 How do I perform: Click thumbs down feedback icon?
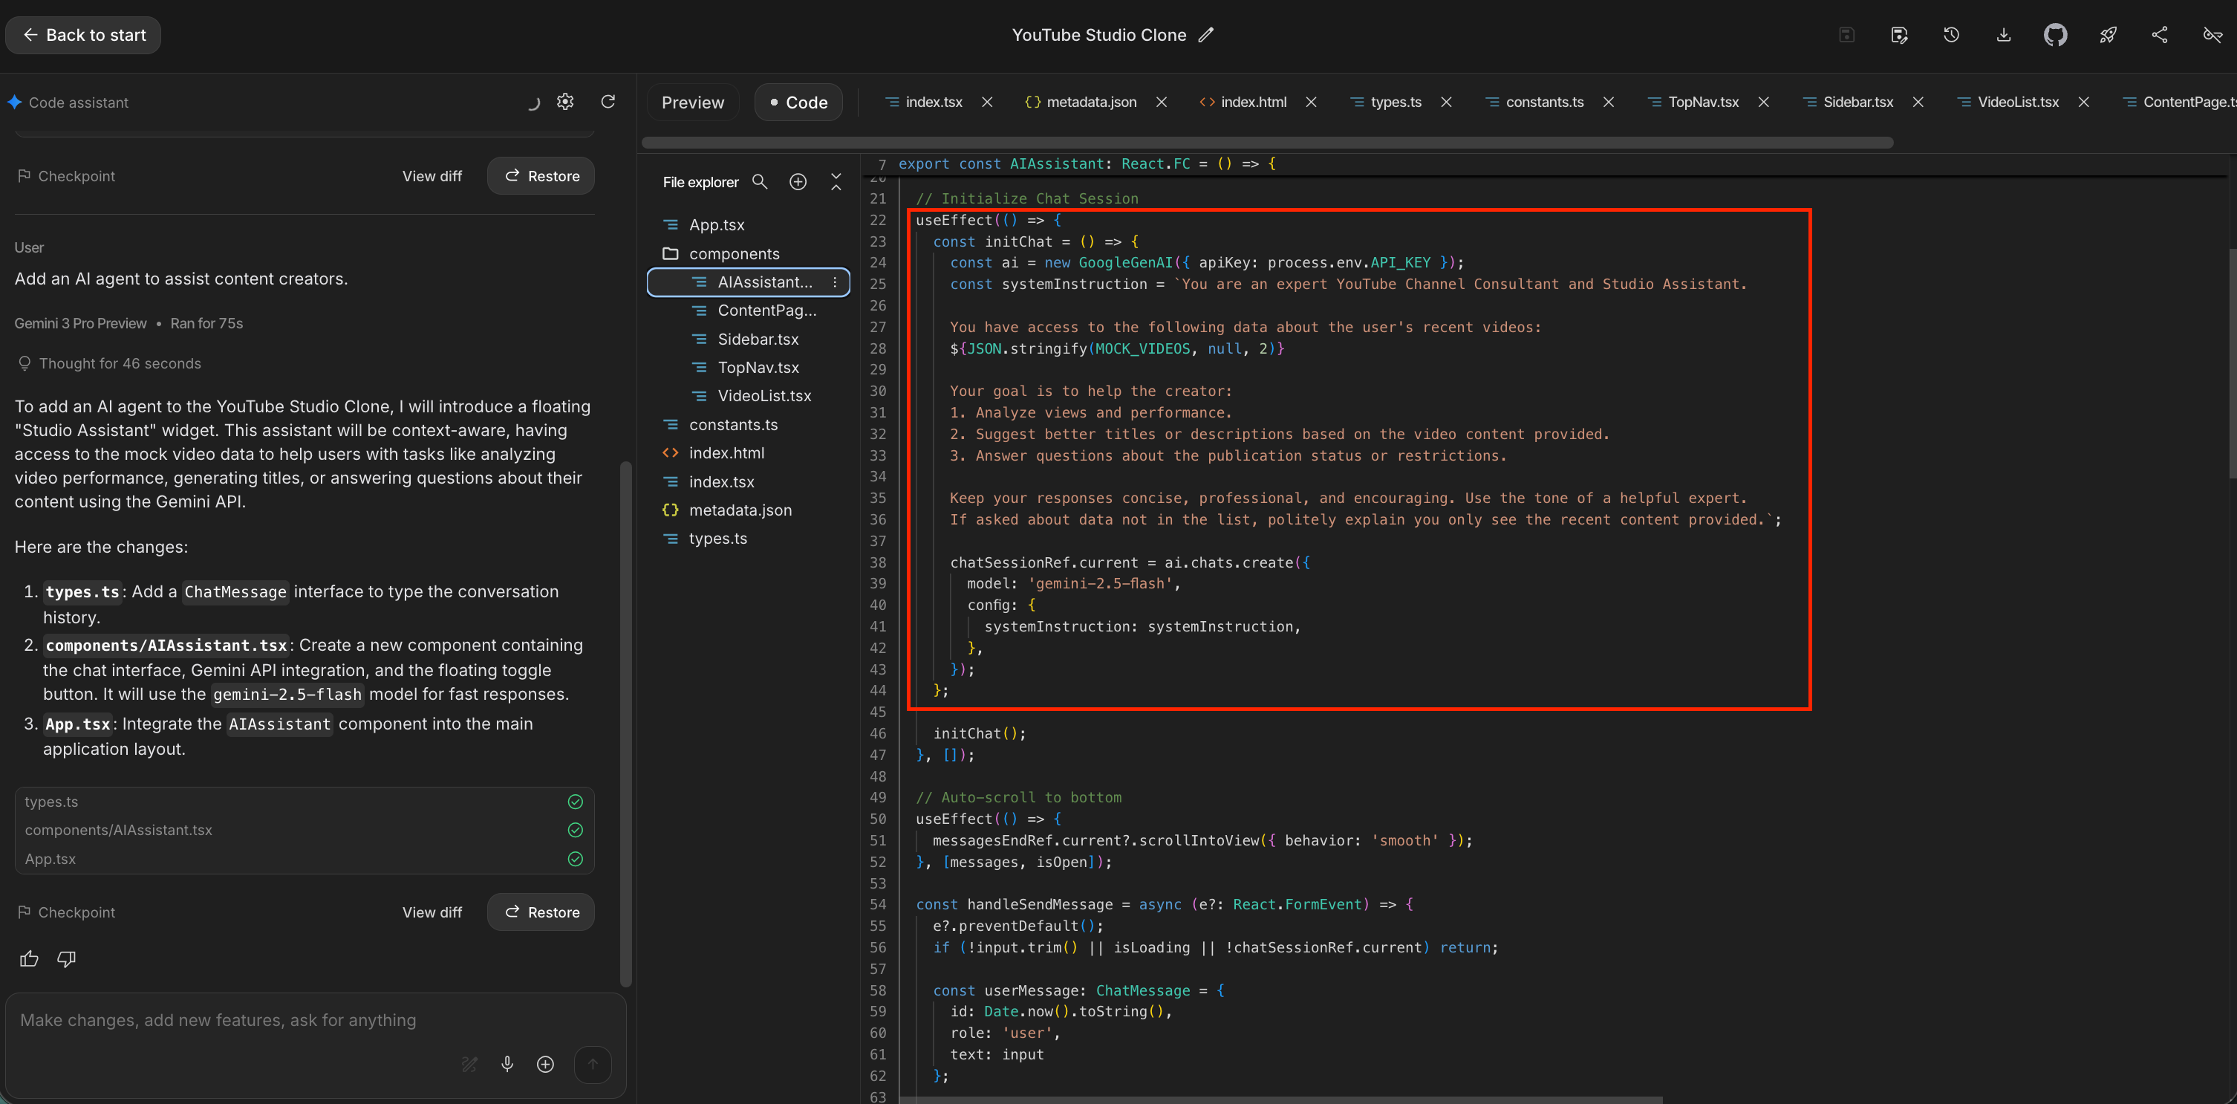(x=66, y=959)
